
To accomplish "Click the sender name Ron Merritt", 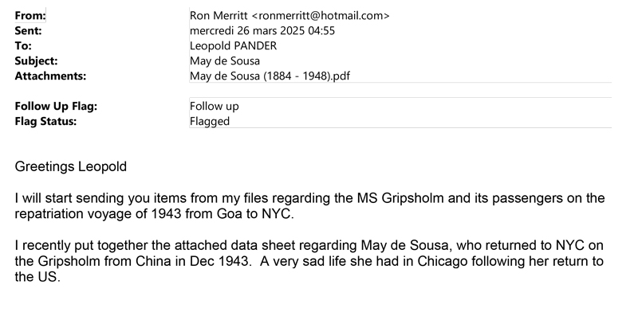I will click(x=219, y=15).
